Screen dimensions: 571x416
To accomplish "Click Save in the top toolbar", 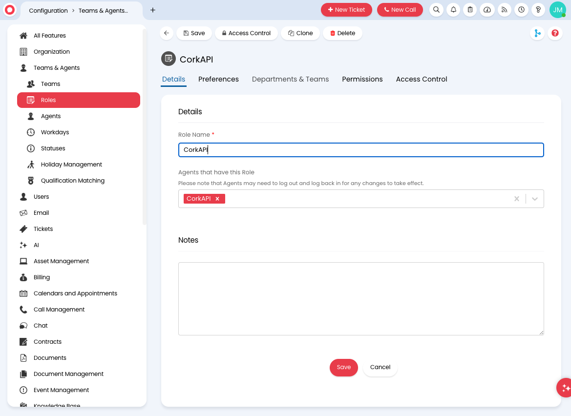I will click(x=194, y=33).
